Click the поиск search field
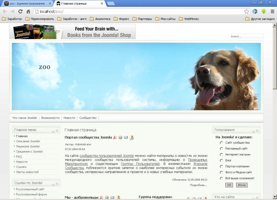The width and height of the screenshot is (277, 200). click(x=247, y=36)
